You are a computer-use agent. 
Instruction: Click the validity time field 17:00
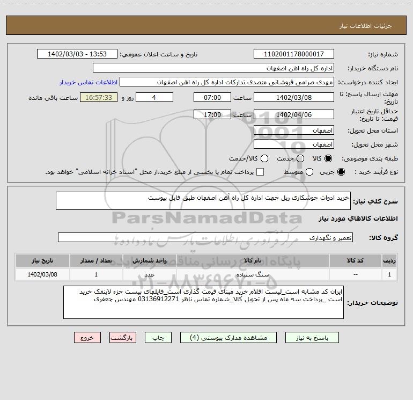(212, 114)
